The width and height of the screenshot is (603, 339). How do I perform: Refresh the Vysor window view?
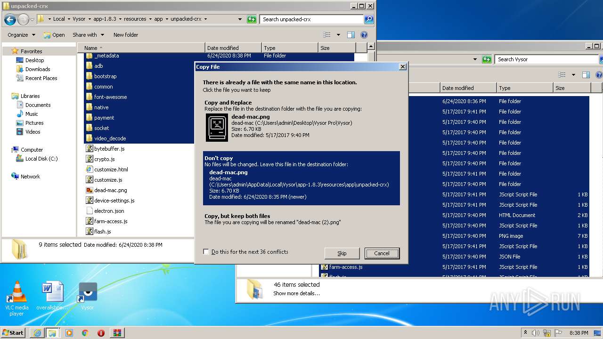487,59
